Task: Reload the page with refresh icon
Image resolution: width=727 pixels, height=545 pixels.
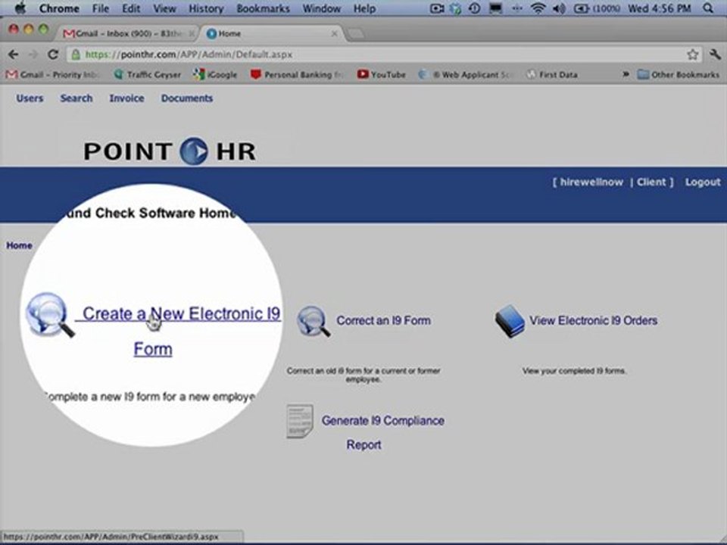Action: pos(53,54)
